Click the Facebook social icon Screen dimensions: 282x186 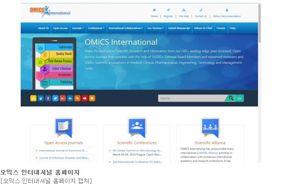pyautogui.click(x=48, y=98)
